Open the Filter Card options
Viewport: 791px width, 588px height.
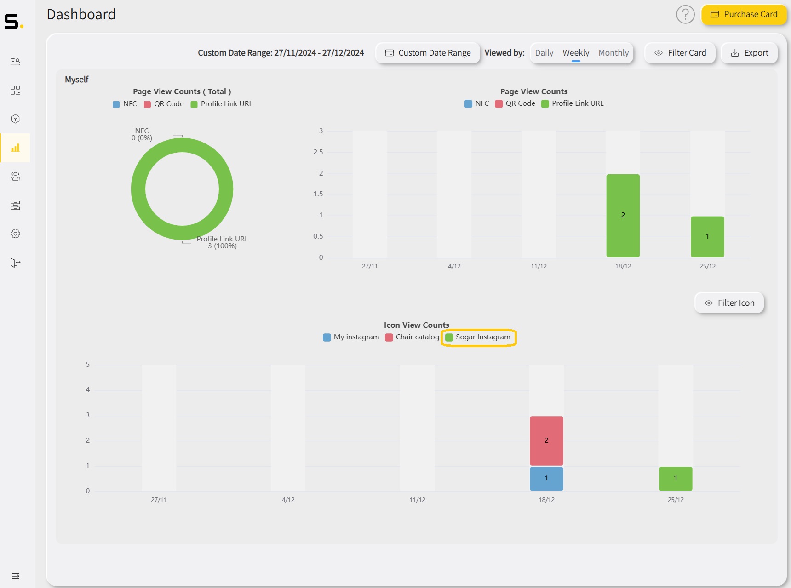[680, 53]
